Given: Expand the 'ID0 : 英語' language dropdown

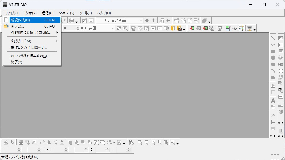Looking at the screenshot, I should tap(113, 28).
